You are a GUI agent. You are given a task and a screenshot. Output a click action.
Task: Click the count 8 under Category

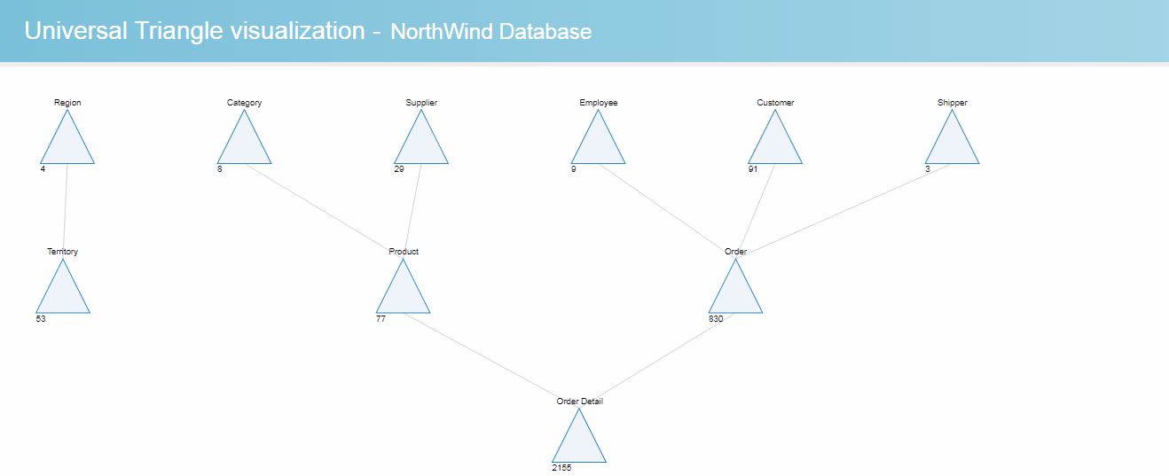tap(219, 169)
